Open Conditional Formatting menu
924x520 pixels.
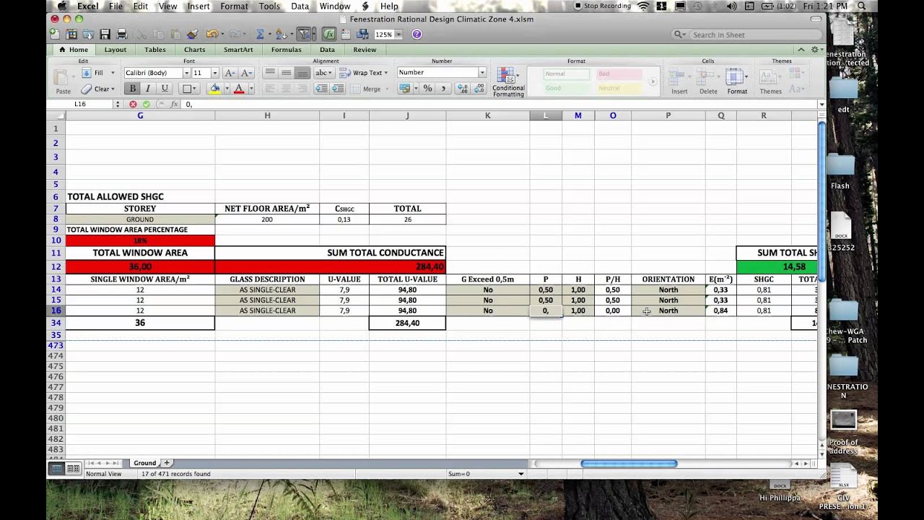pos(508,82)
